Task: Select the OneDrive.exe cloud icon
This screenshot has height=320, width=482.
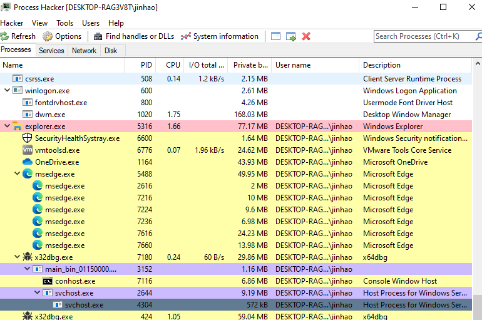Action: (x=28, y=162)
